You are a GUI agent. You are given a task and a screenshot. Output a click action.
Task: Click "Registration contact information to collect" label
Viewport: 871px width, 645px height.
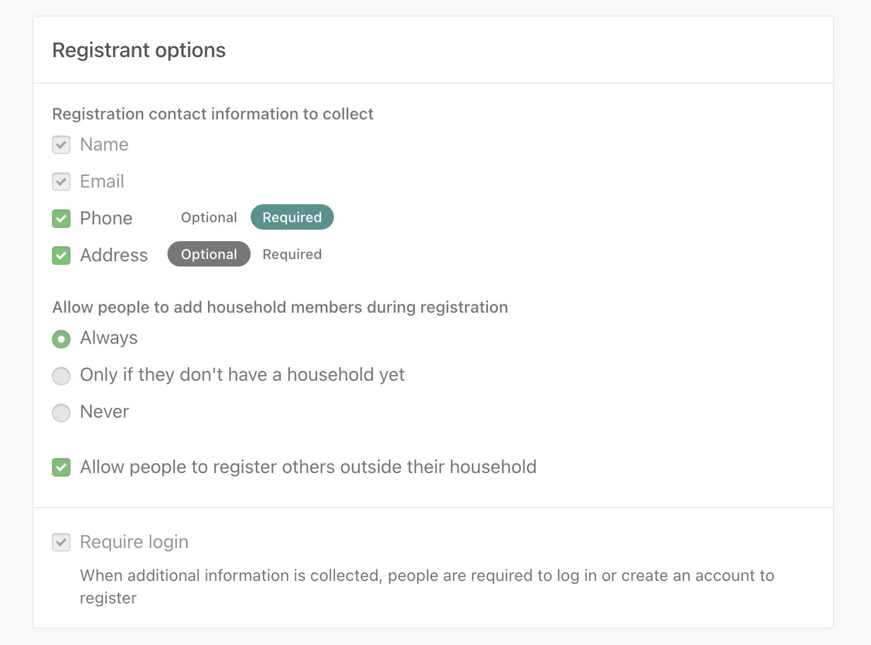[213, 114]
